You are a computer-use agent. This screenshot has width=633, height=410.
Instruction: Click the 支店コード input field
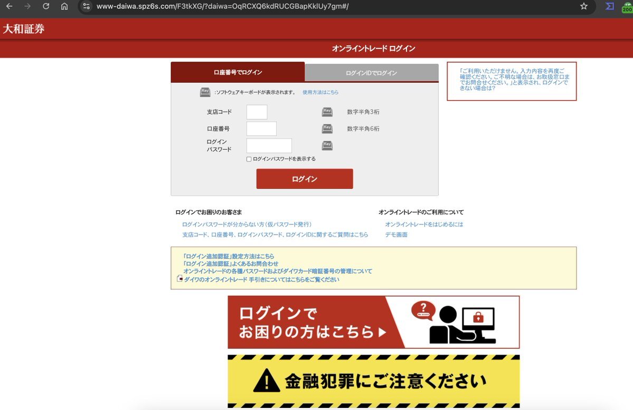257,112
